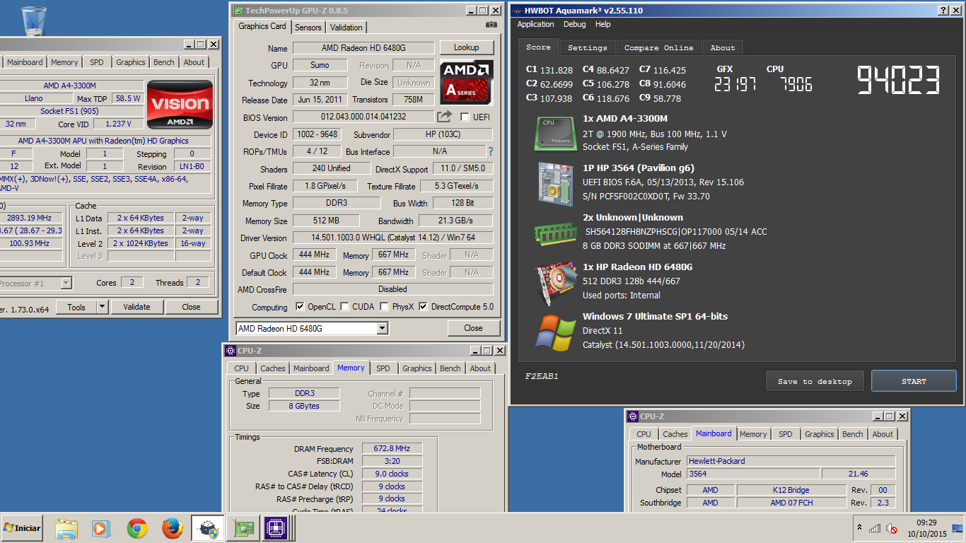Click the Windows logo icon in Aquamark
This screenshot has width=966, height=543.
tap(555, 332)
